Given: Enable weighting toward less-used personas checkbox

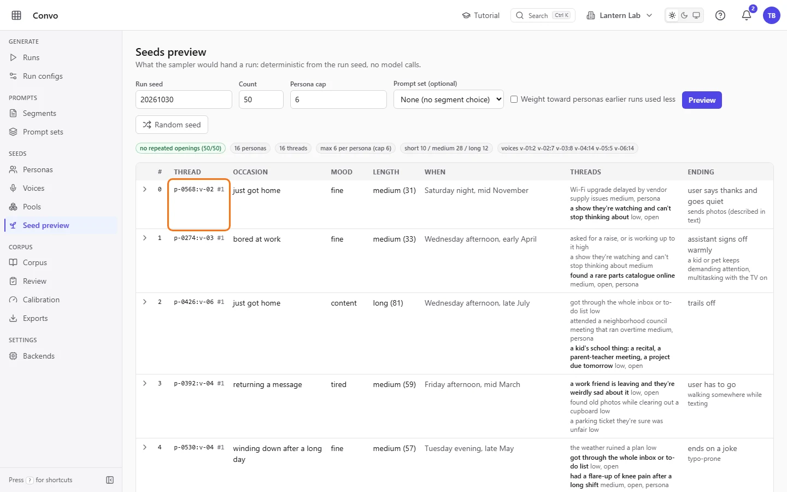Looking at the screenshot, I should pos(514,99).
